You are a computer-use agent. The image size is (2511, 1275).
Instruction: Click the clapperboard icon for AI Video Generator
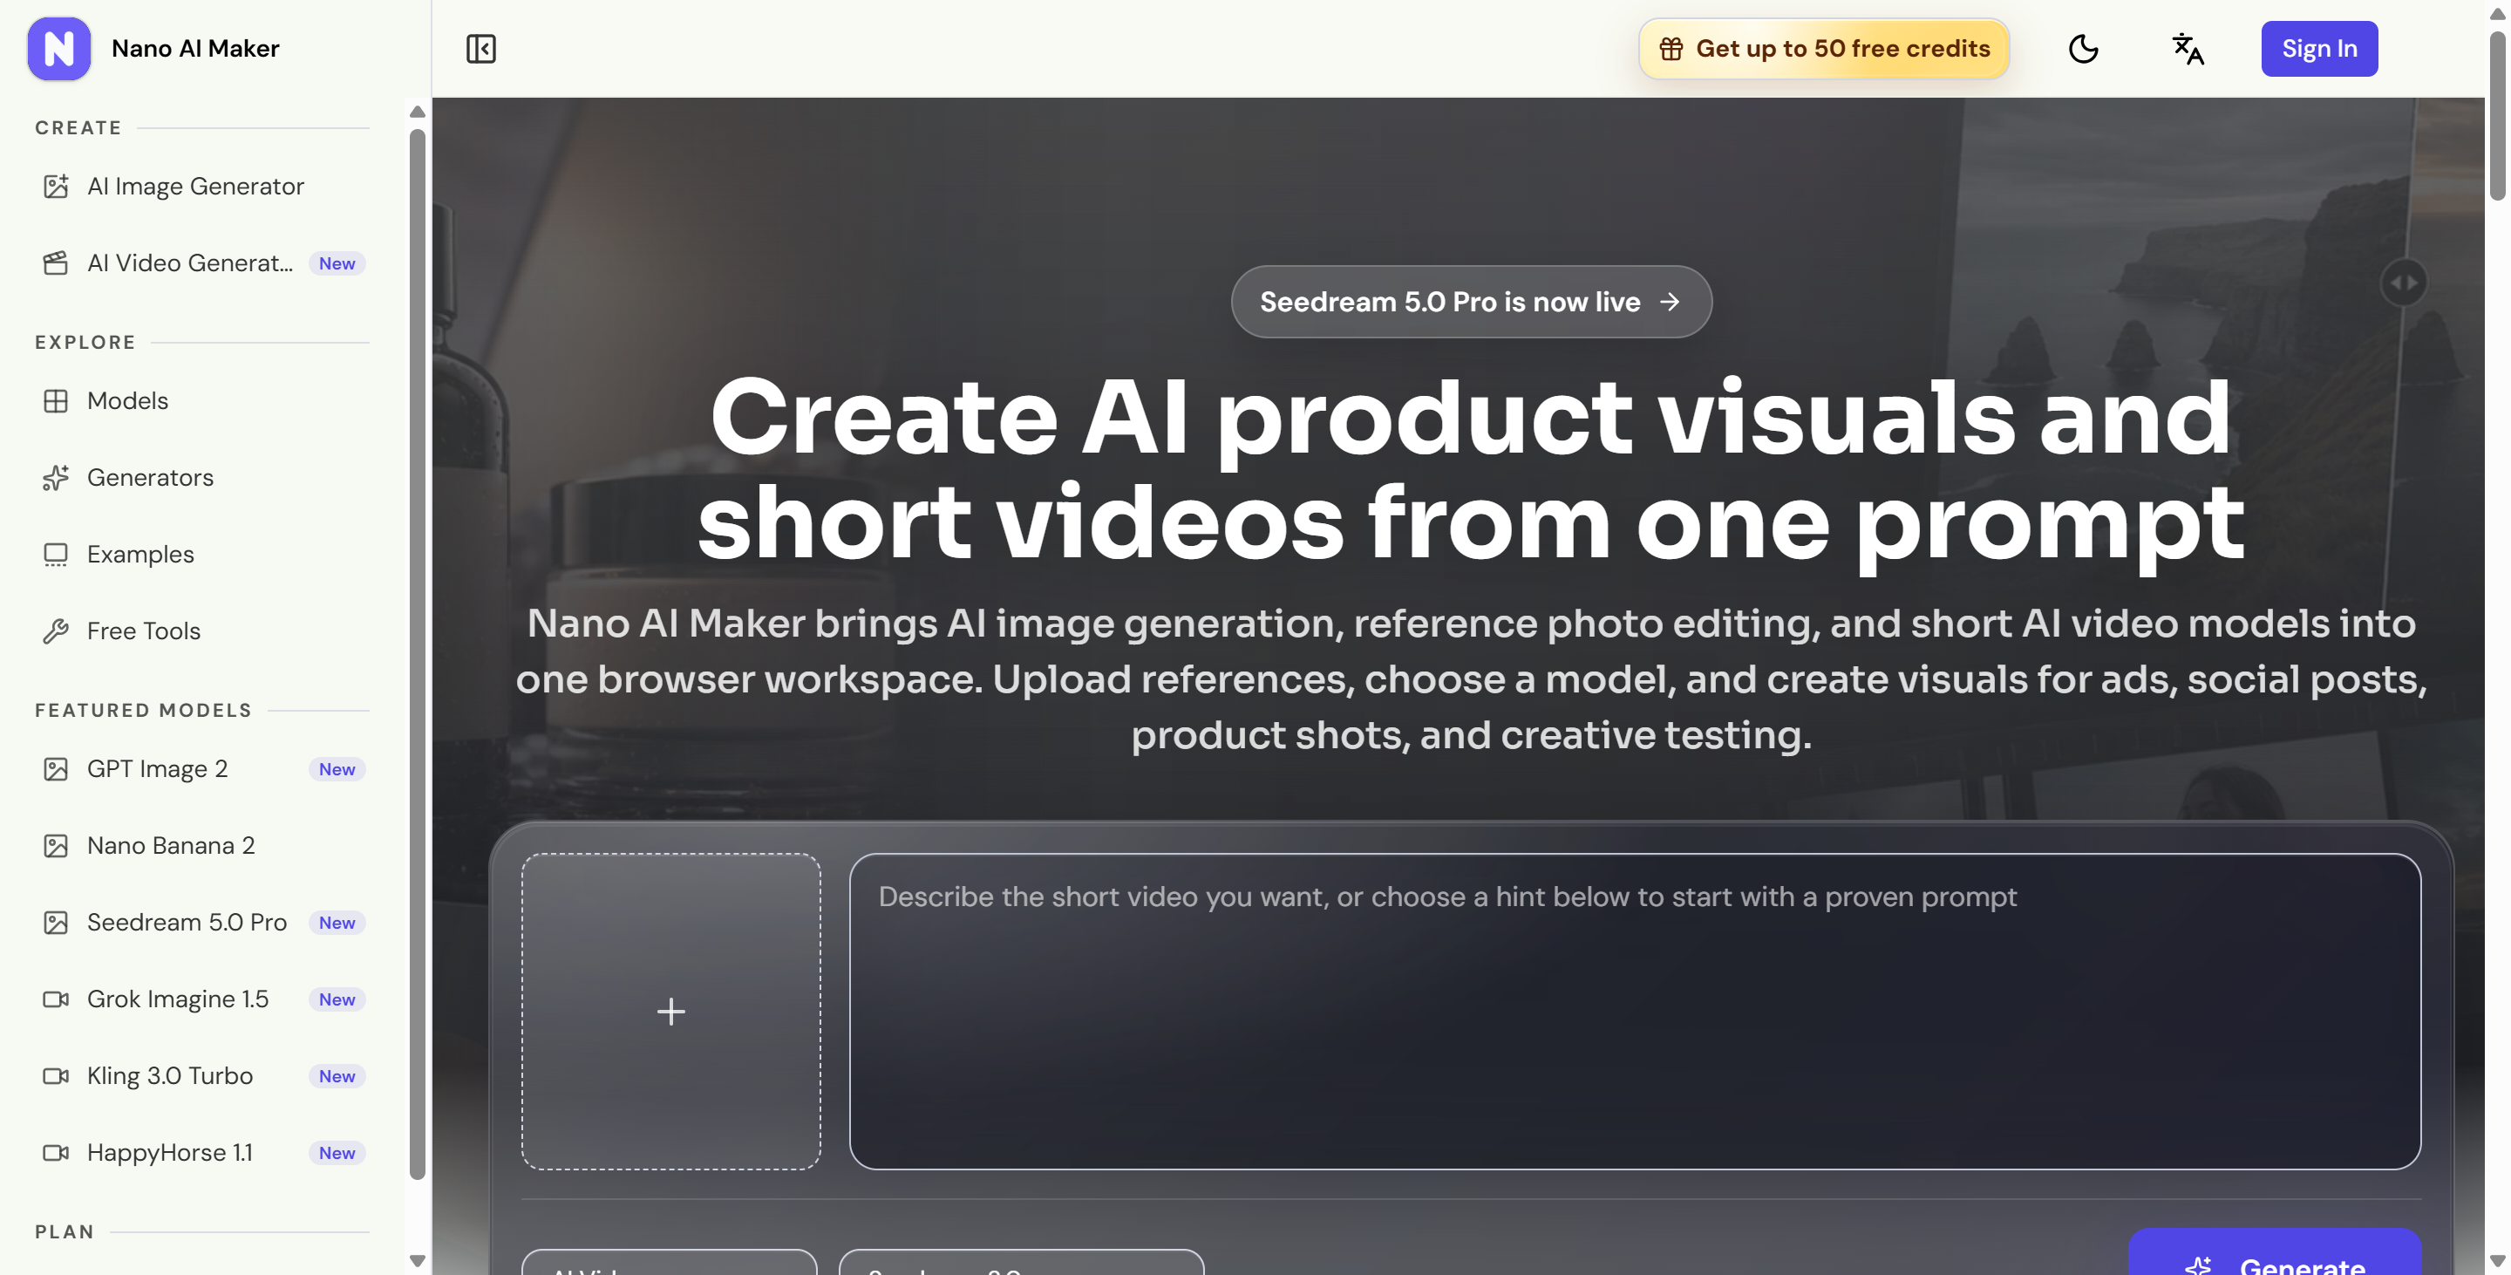(56, 263)
